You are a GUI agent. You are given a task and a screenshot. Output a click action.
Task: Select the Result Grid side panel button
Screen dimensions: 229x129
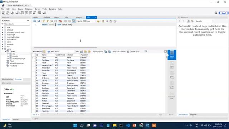[x=172, y=55]
